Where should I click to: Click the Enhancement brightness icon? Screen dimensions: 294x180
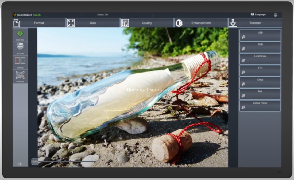click(179, 23)
